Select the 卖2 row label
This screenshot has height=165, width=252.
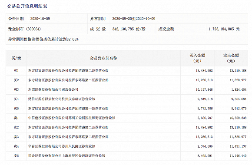point(16,127)
